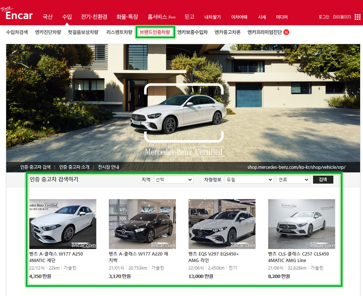The image size is (363, 296).
Task: Go to 마이페이지
Action: pyautogui.click(x=342, y=17)
